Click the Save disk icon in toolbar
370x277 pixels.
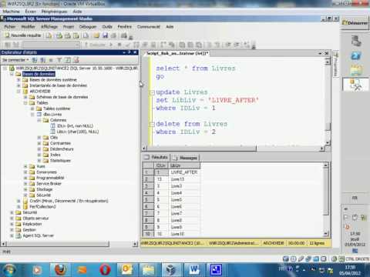(105, 35)
